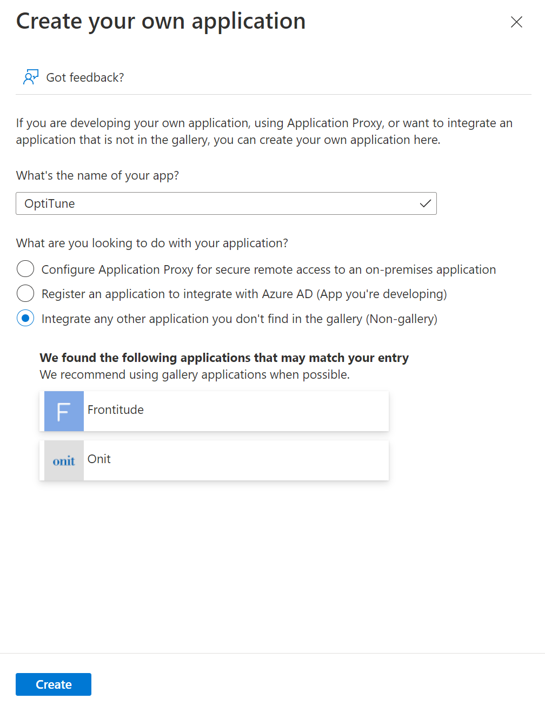545x712 pixels.
Task: Click the What's the name of your app label
Action: 97,175
